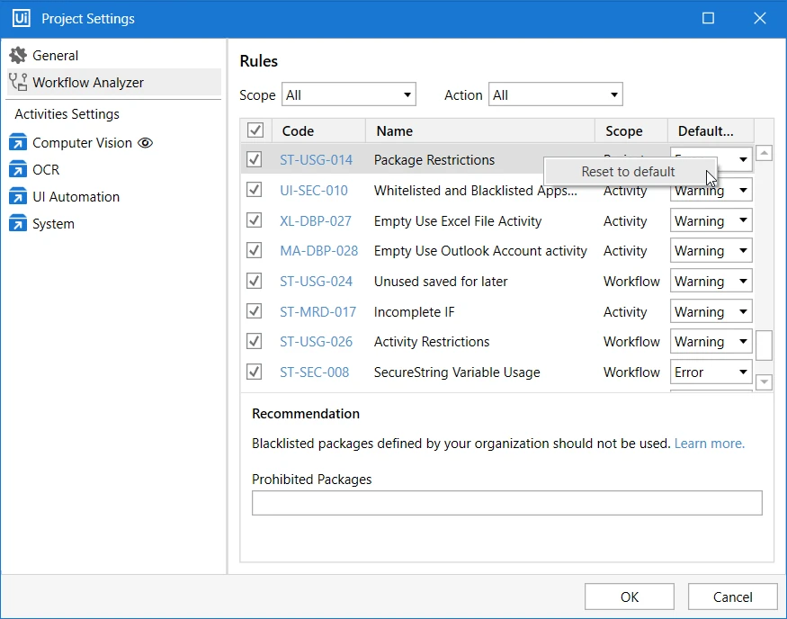Uncheck the UI-SEC-010 rule checkbox
This screenshot has width=787, height=619.
coord(254,190)
